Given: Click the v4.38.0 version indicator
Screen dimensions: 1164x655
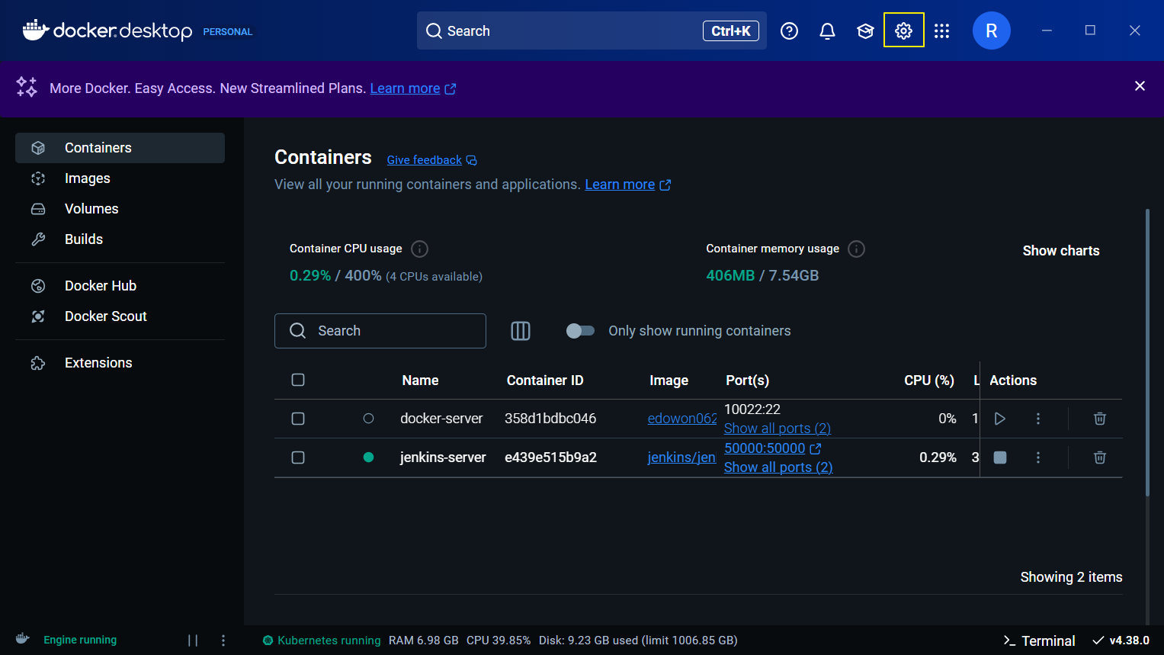Looking at the screenshot, I should (x=1121, y=641).
